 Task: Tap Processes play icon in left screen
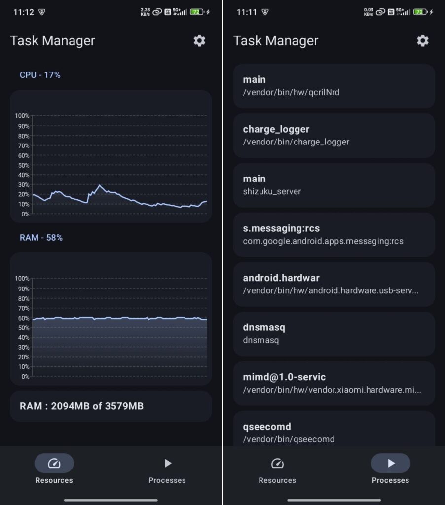click(168, 463)
